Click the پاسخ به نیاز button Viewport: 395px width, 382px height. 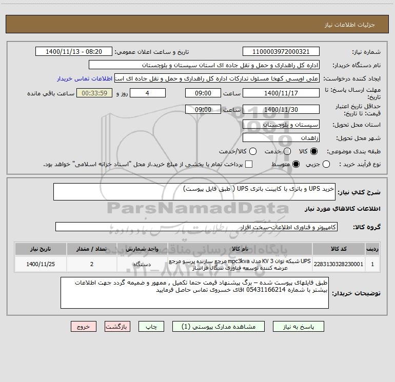click(299, 327)
